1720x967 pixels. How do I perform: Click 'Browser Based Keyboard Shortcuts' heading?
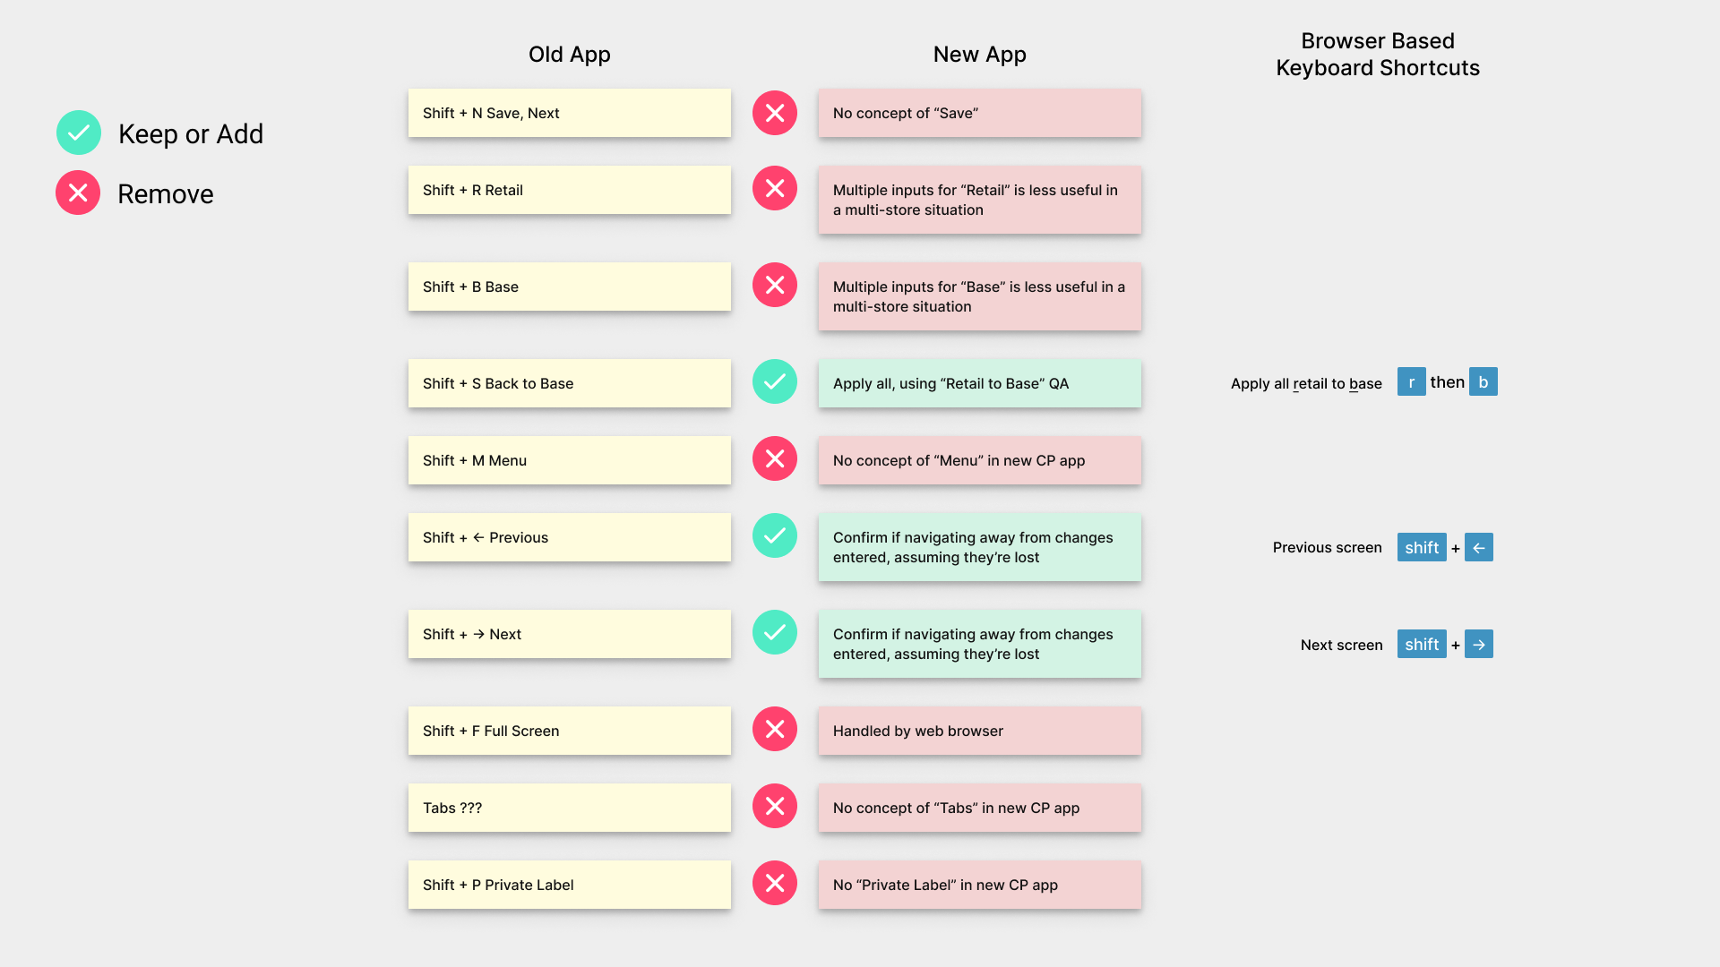pyautogui.click(x=1378, y=55)
